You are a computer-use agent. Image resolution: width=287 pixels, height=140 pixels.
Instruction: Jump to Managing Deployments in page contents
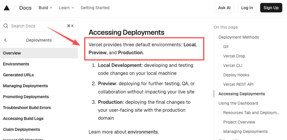tap(245, 131)
